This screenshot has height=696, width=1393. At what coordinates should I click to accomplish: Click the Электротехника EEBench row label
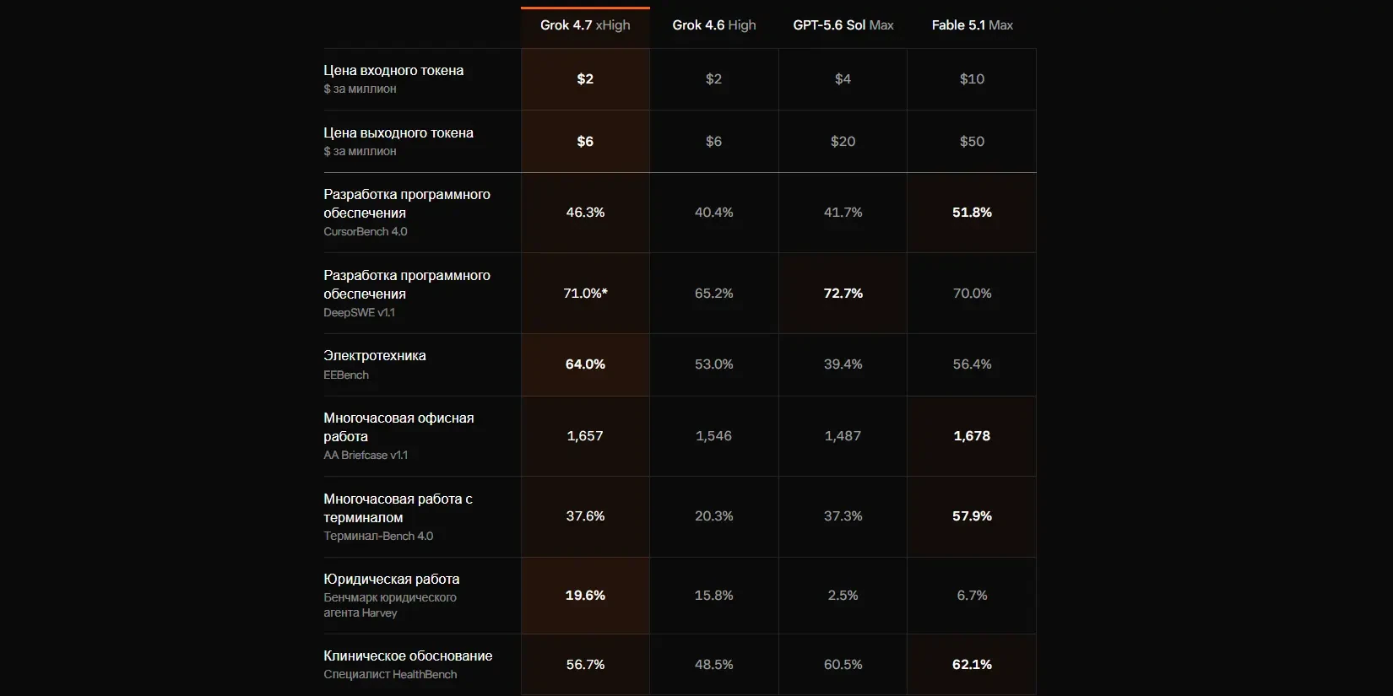click(375, 364)
